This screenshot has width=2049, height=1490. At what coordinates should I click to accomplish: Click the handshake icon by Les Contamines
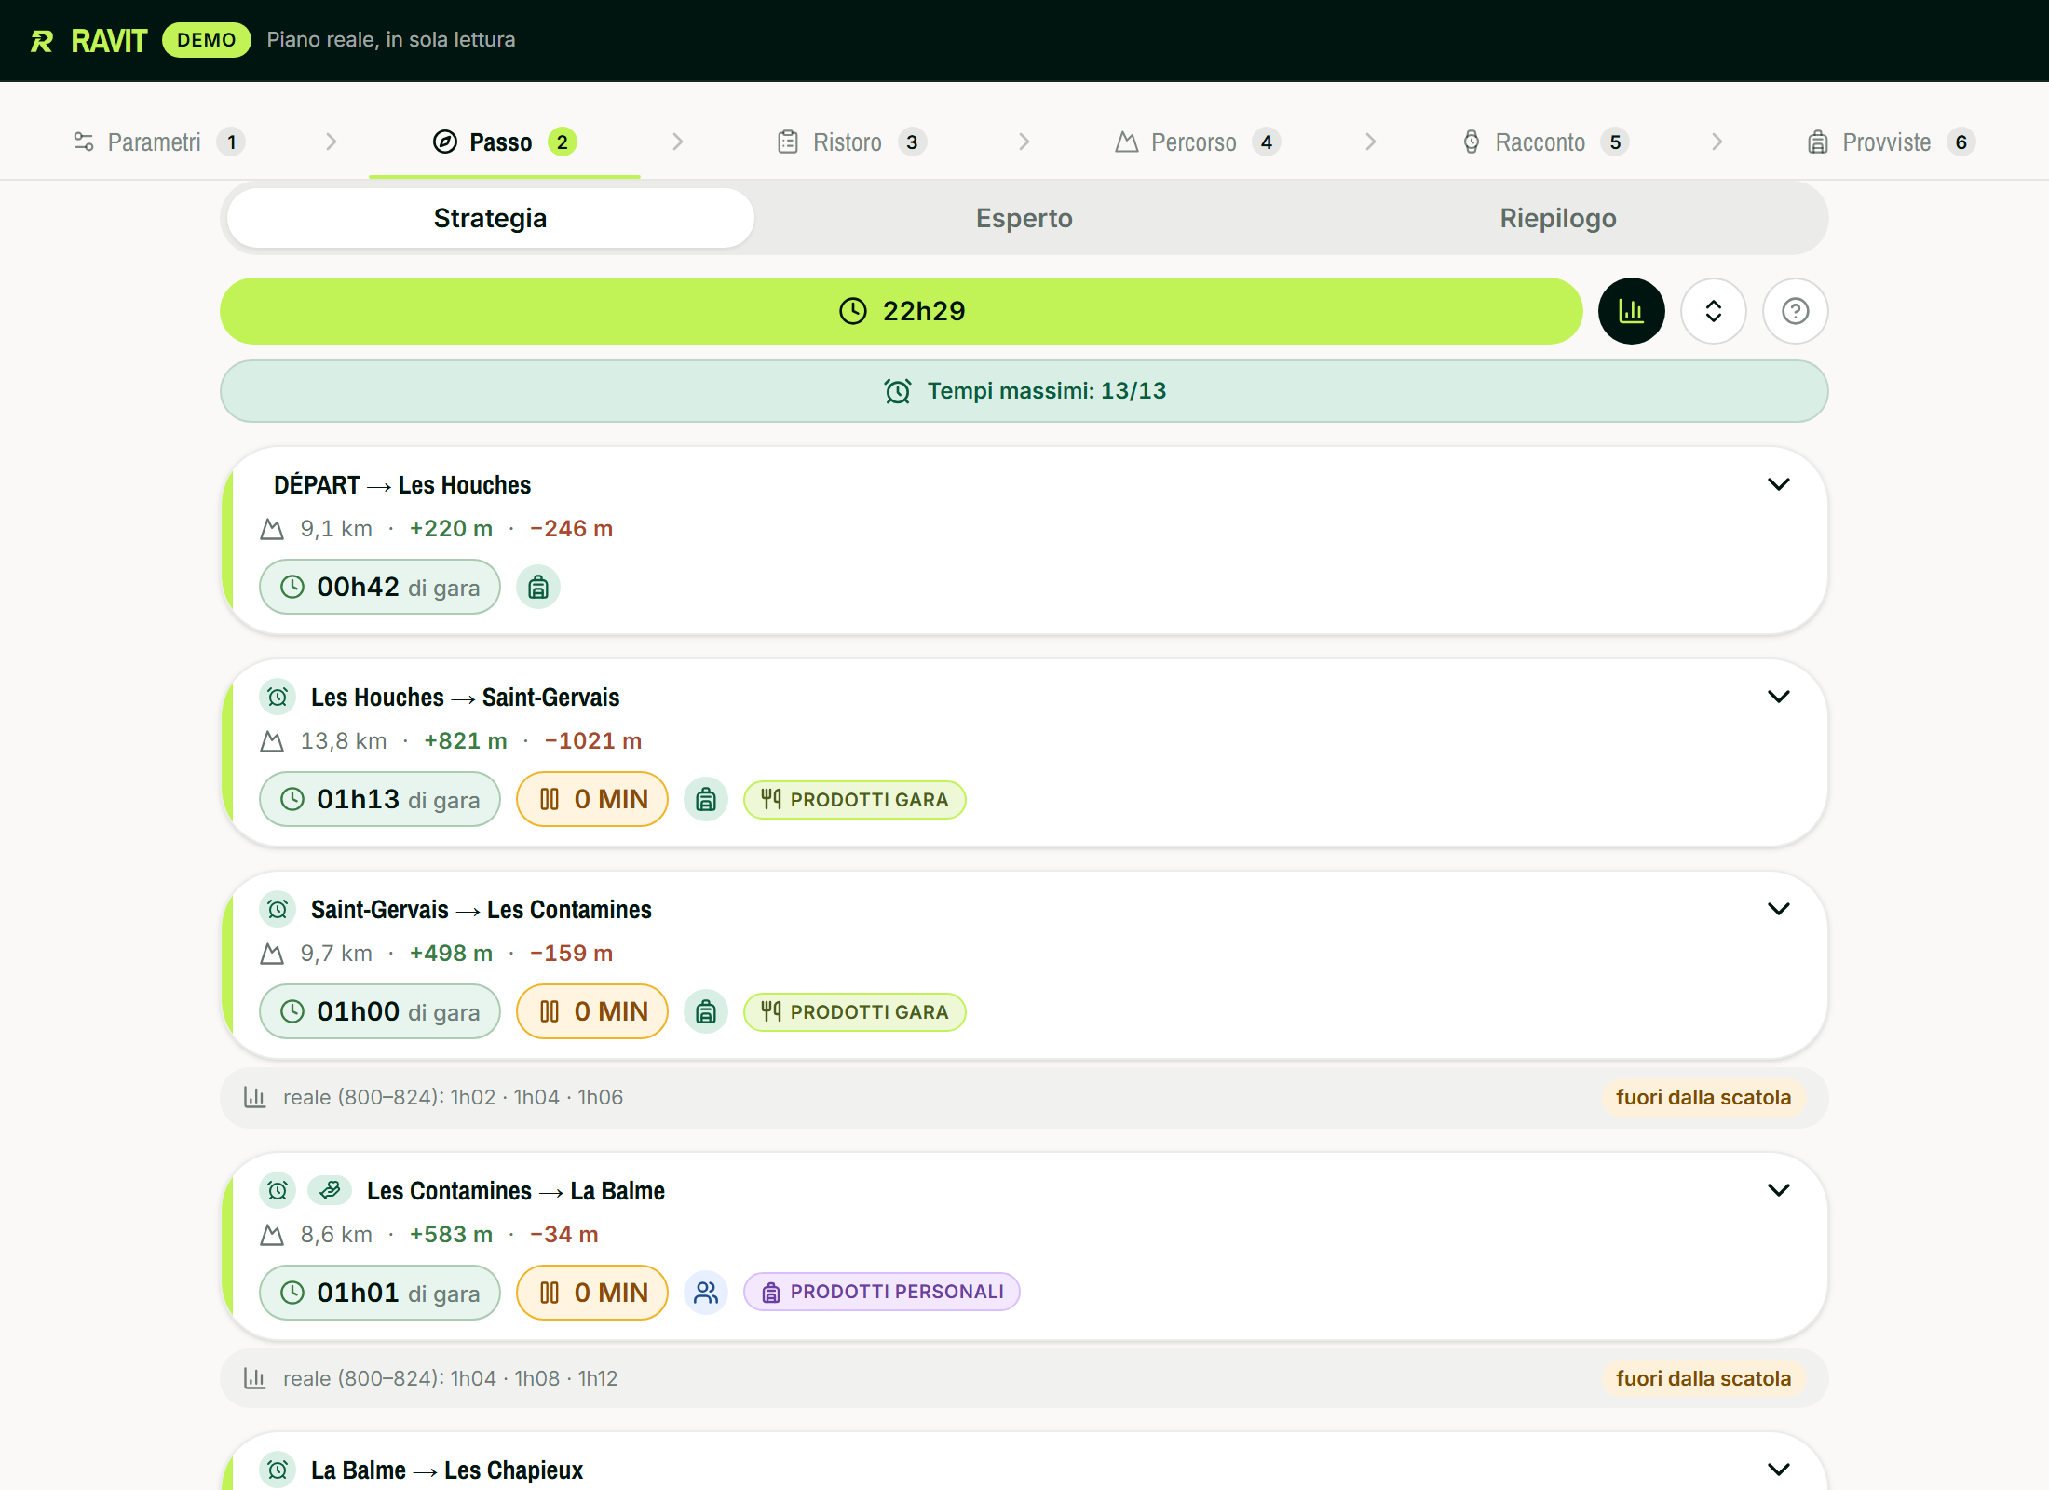tap(330, 1190)
